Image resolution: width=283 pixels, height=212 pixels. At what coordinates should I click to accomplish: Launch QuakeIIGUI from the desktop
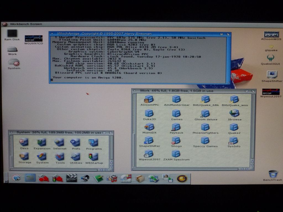[x=271, y=58]
